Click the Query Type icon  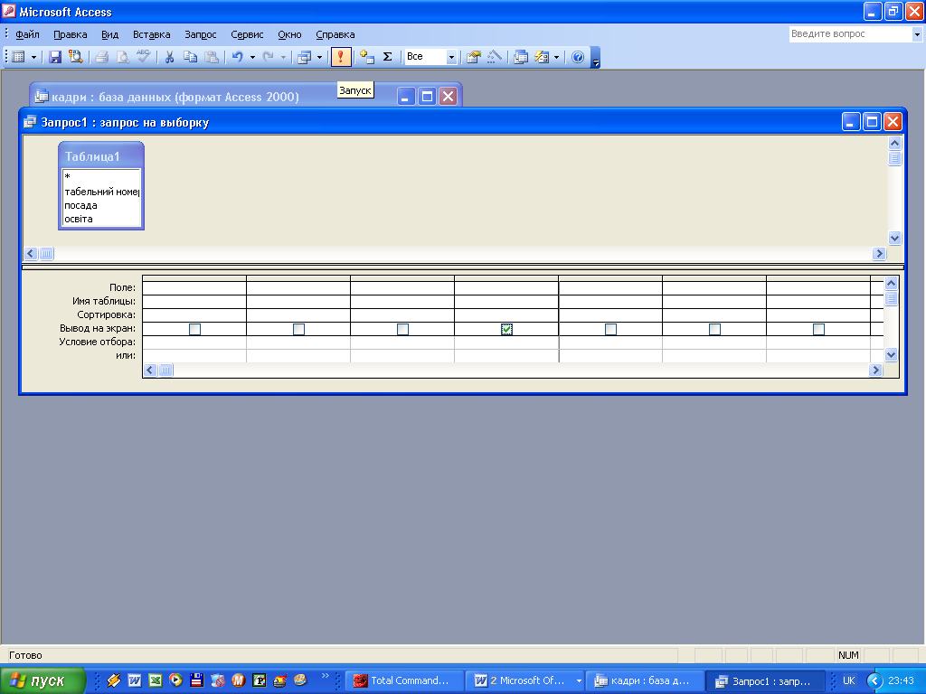(x=305, y=57)
